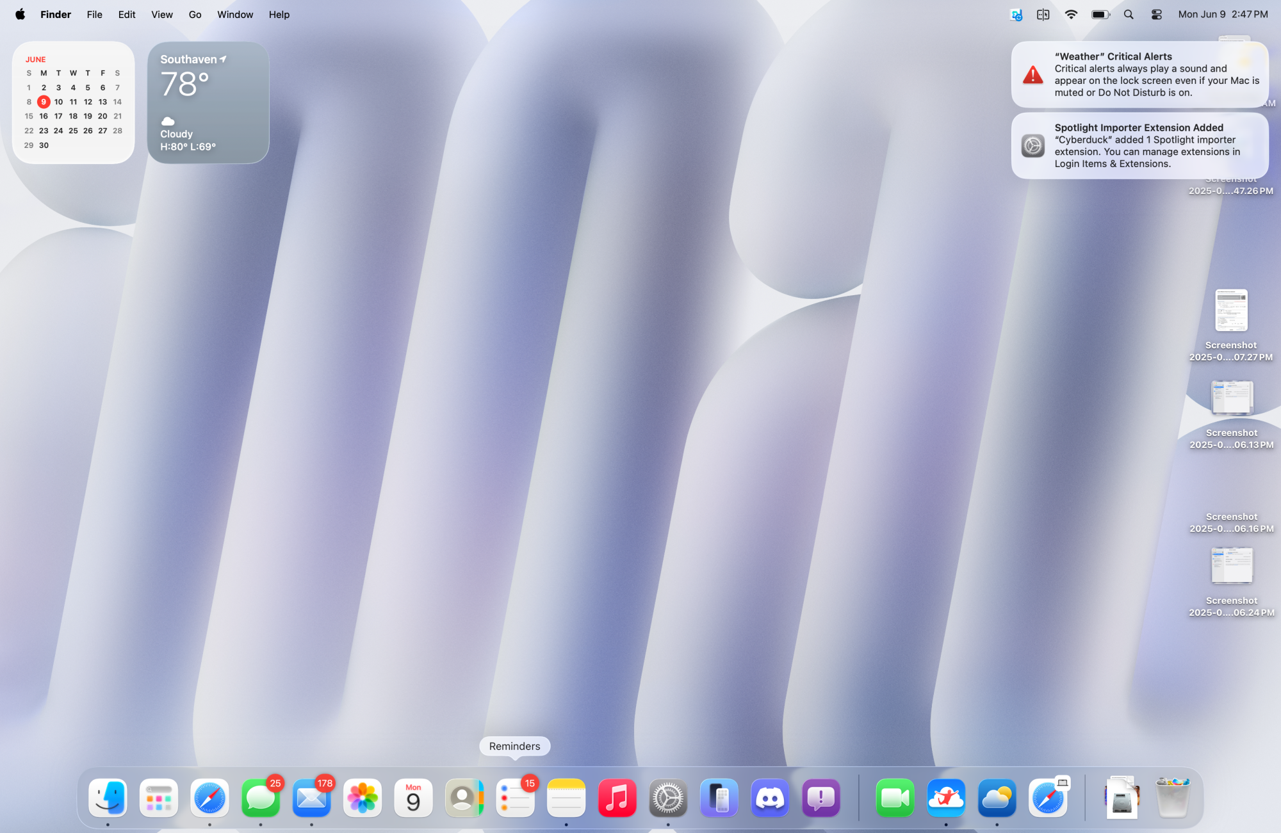
Task: Open FaceTime from the Dock
Action: 895,798
